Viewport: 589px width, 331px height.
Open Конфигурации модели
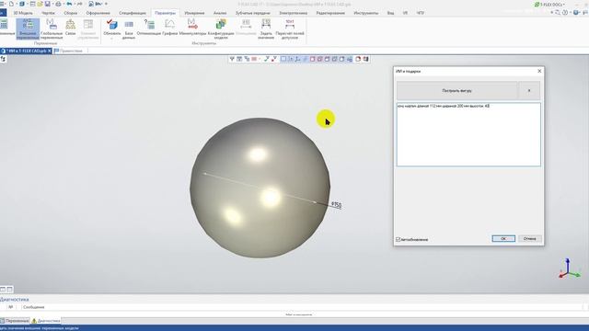tap(221, 29)
